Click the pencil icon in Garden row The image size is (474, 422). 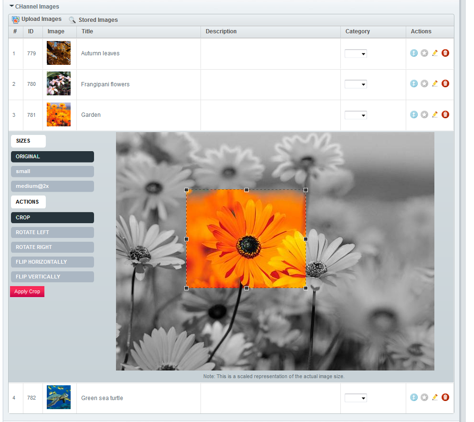435,114
